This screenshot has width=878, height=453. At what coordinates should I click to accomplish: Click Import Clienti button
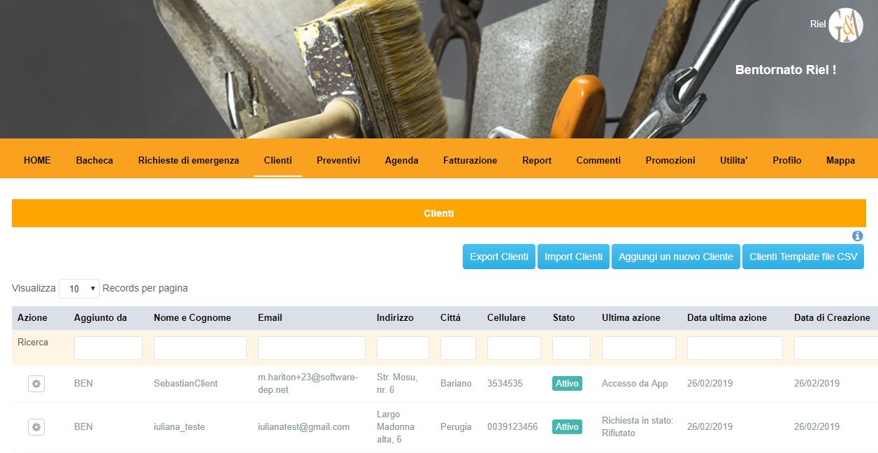(x=573, y=257)
